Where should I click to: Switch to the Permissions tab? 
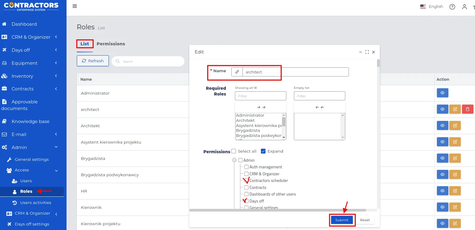click(111, 44)
